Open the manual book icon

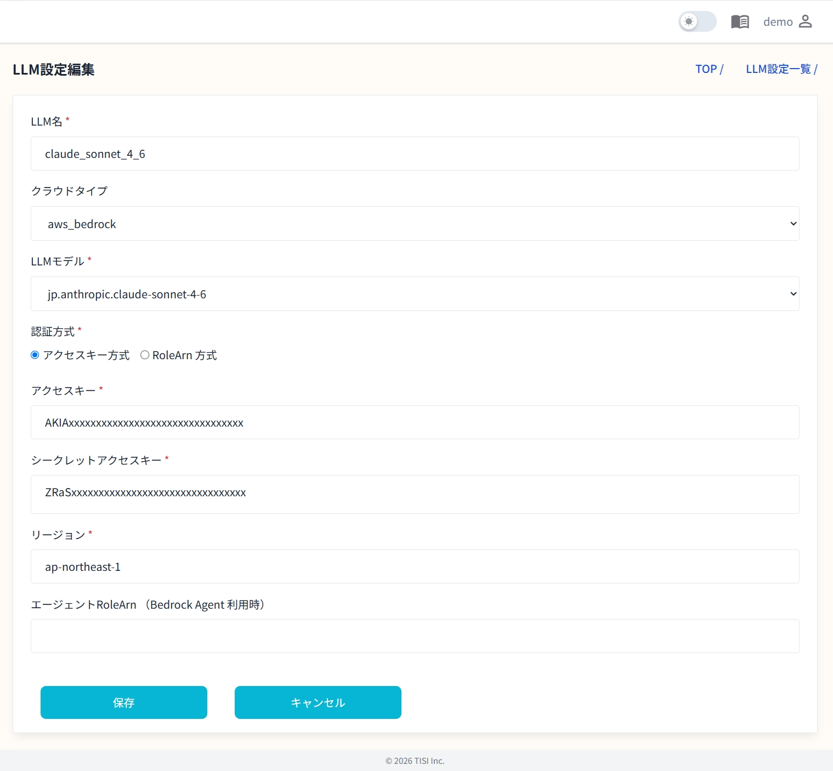coord(740,21)
